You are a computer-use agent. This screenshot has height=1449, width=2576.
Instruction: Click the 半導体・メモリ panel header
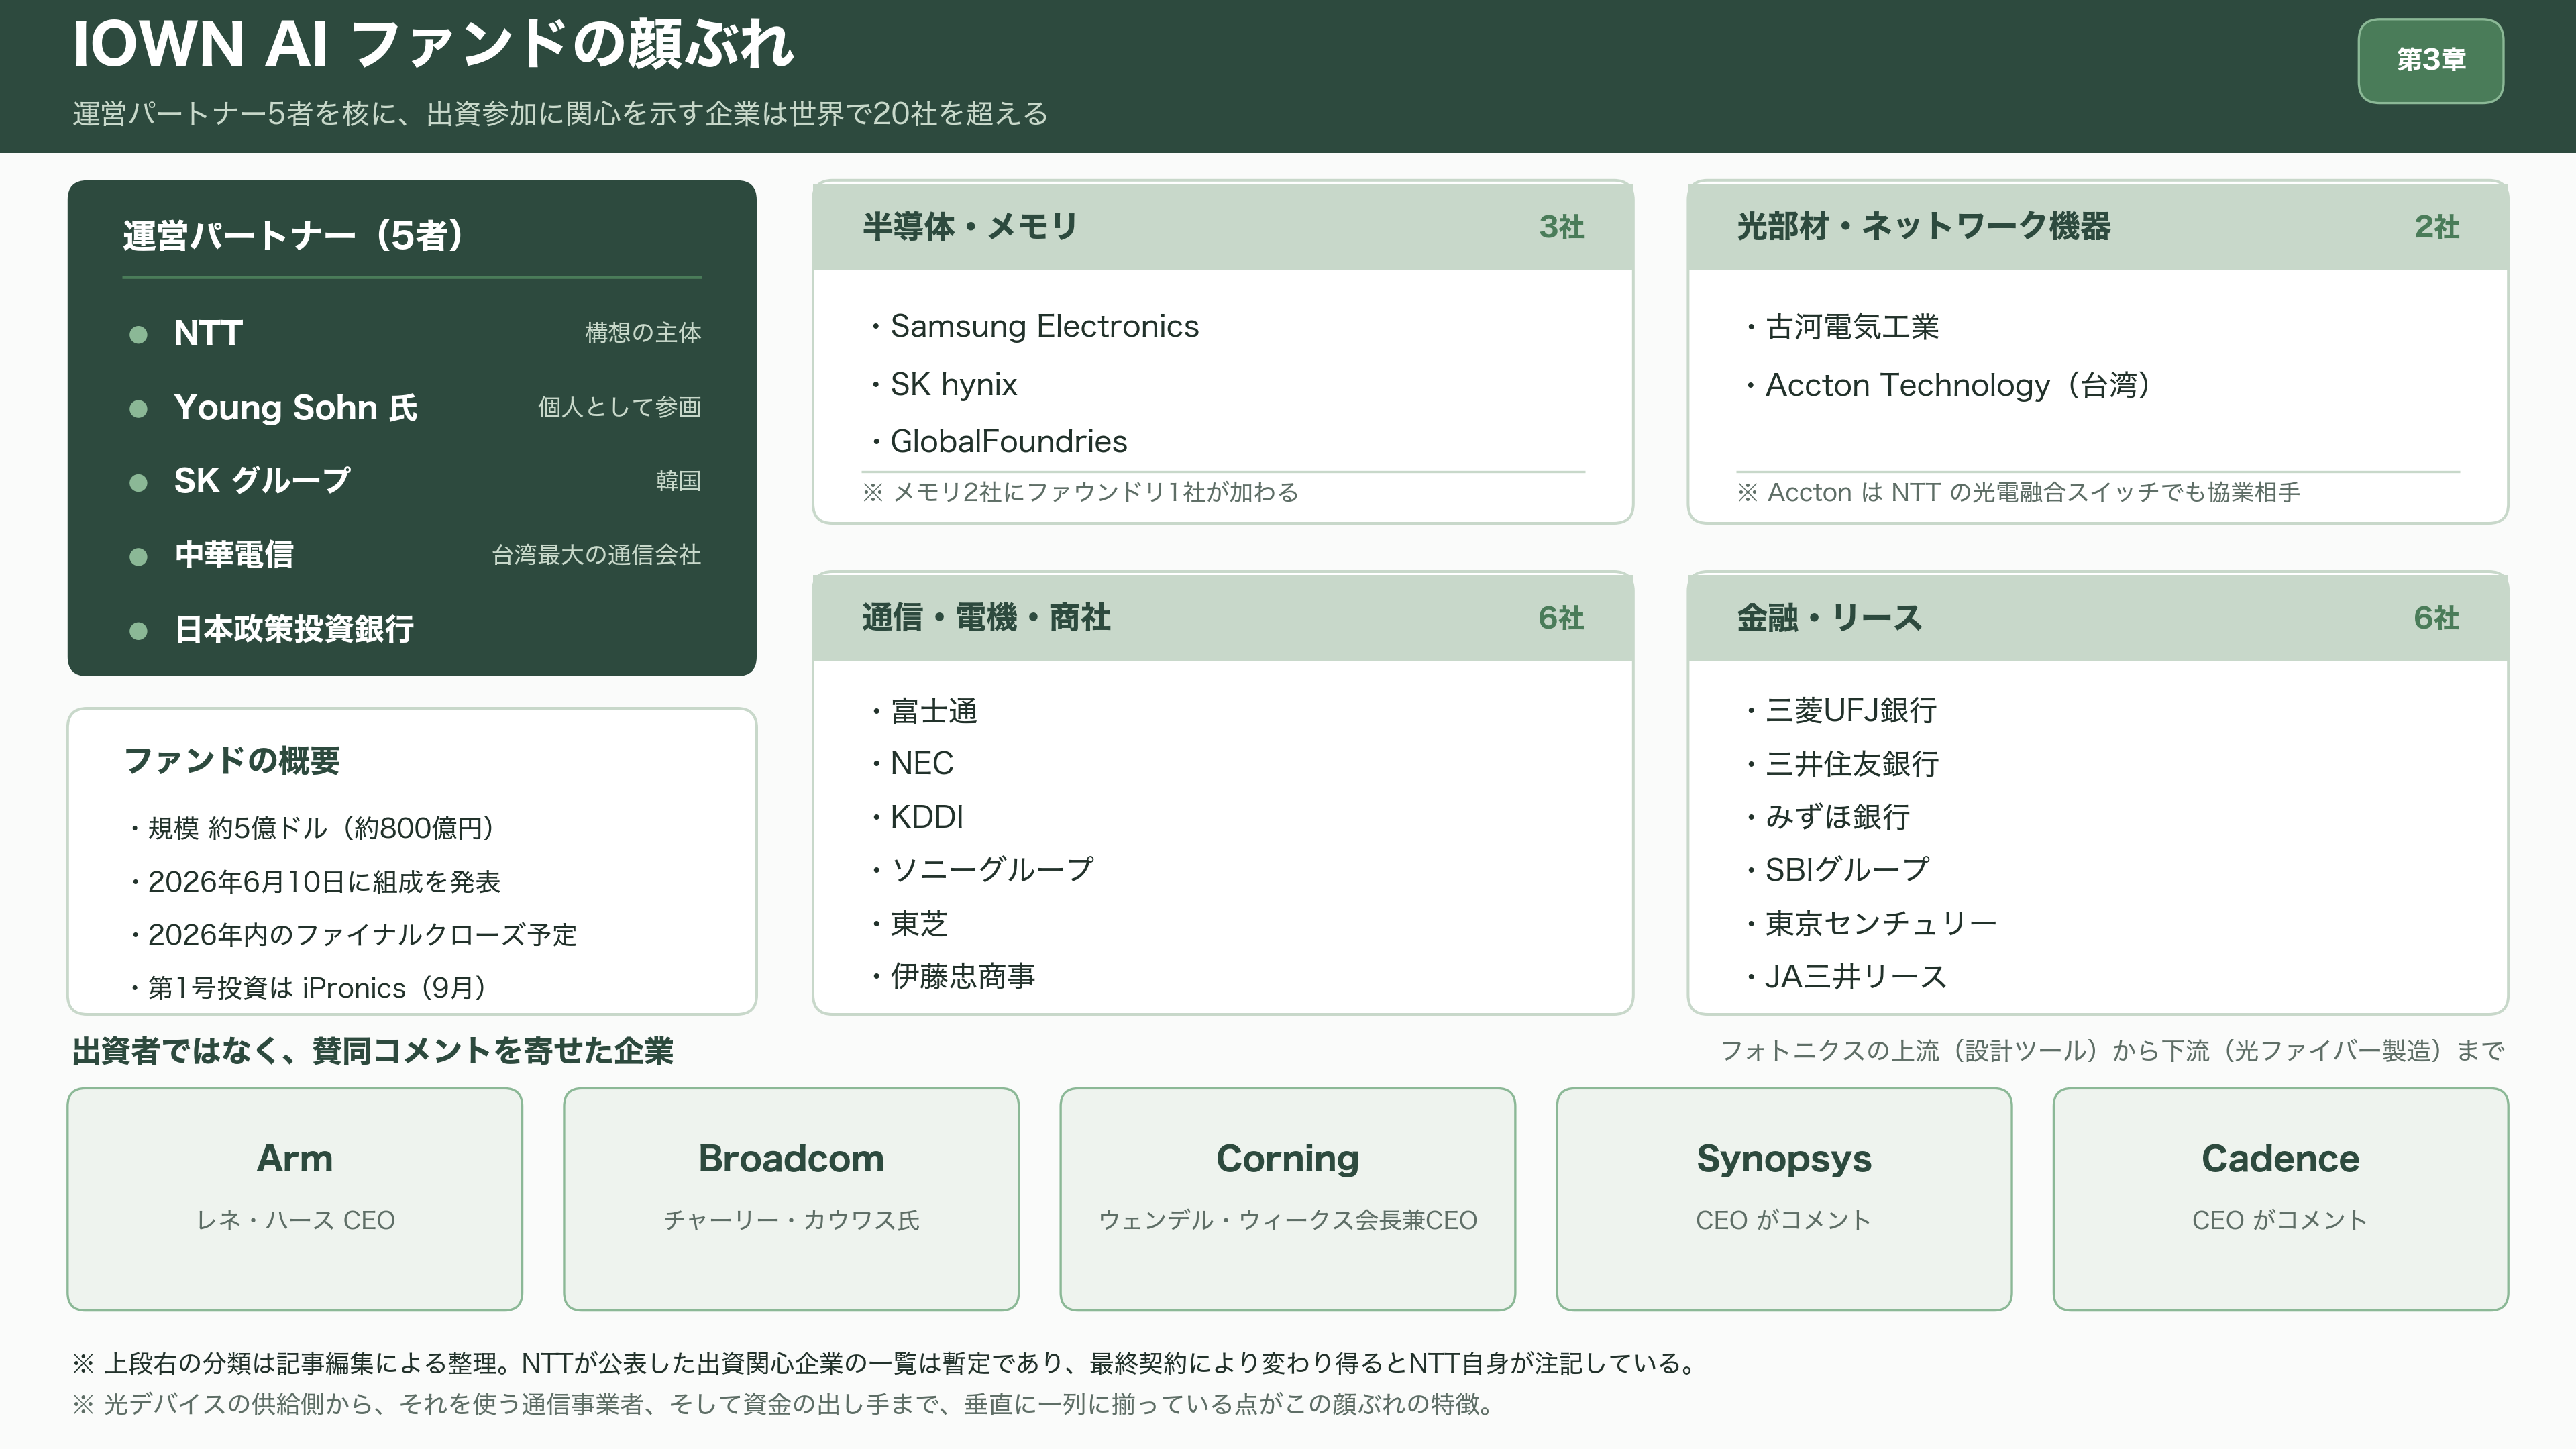point(1223,227)
